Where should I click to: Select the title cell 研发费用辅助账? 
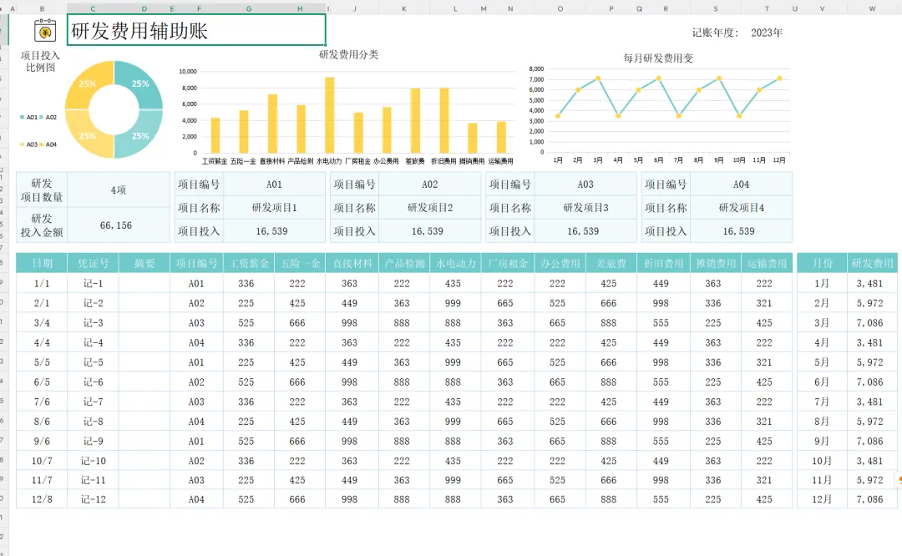click(x=196, y=30)
